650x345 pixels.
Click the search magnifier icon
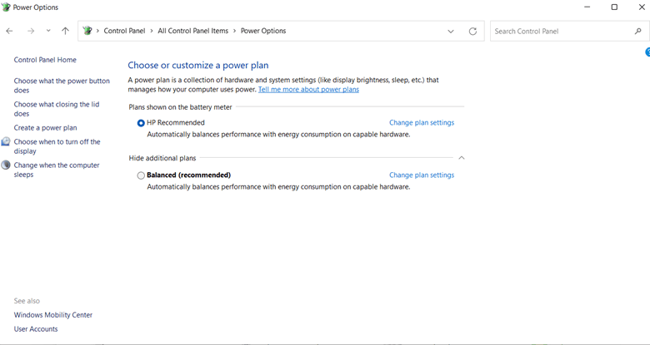[638, 32]
